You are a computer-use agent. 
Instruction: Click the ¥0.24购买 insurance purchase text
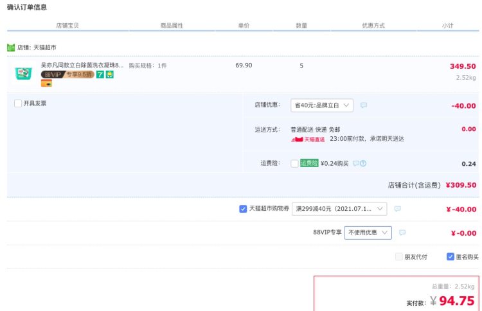point(334,163)
